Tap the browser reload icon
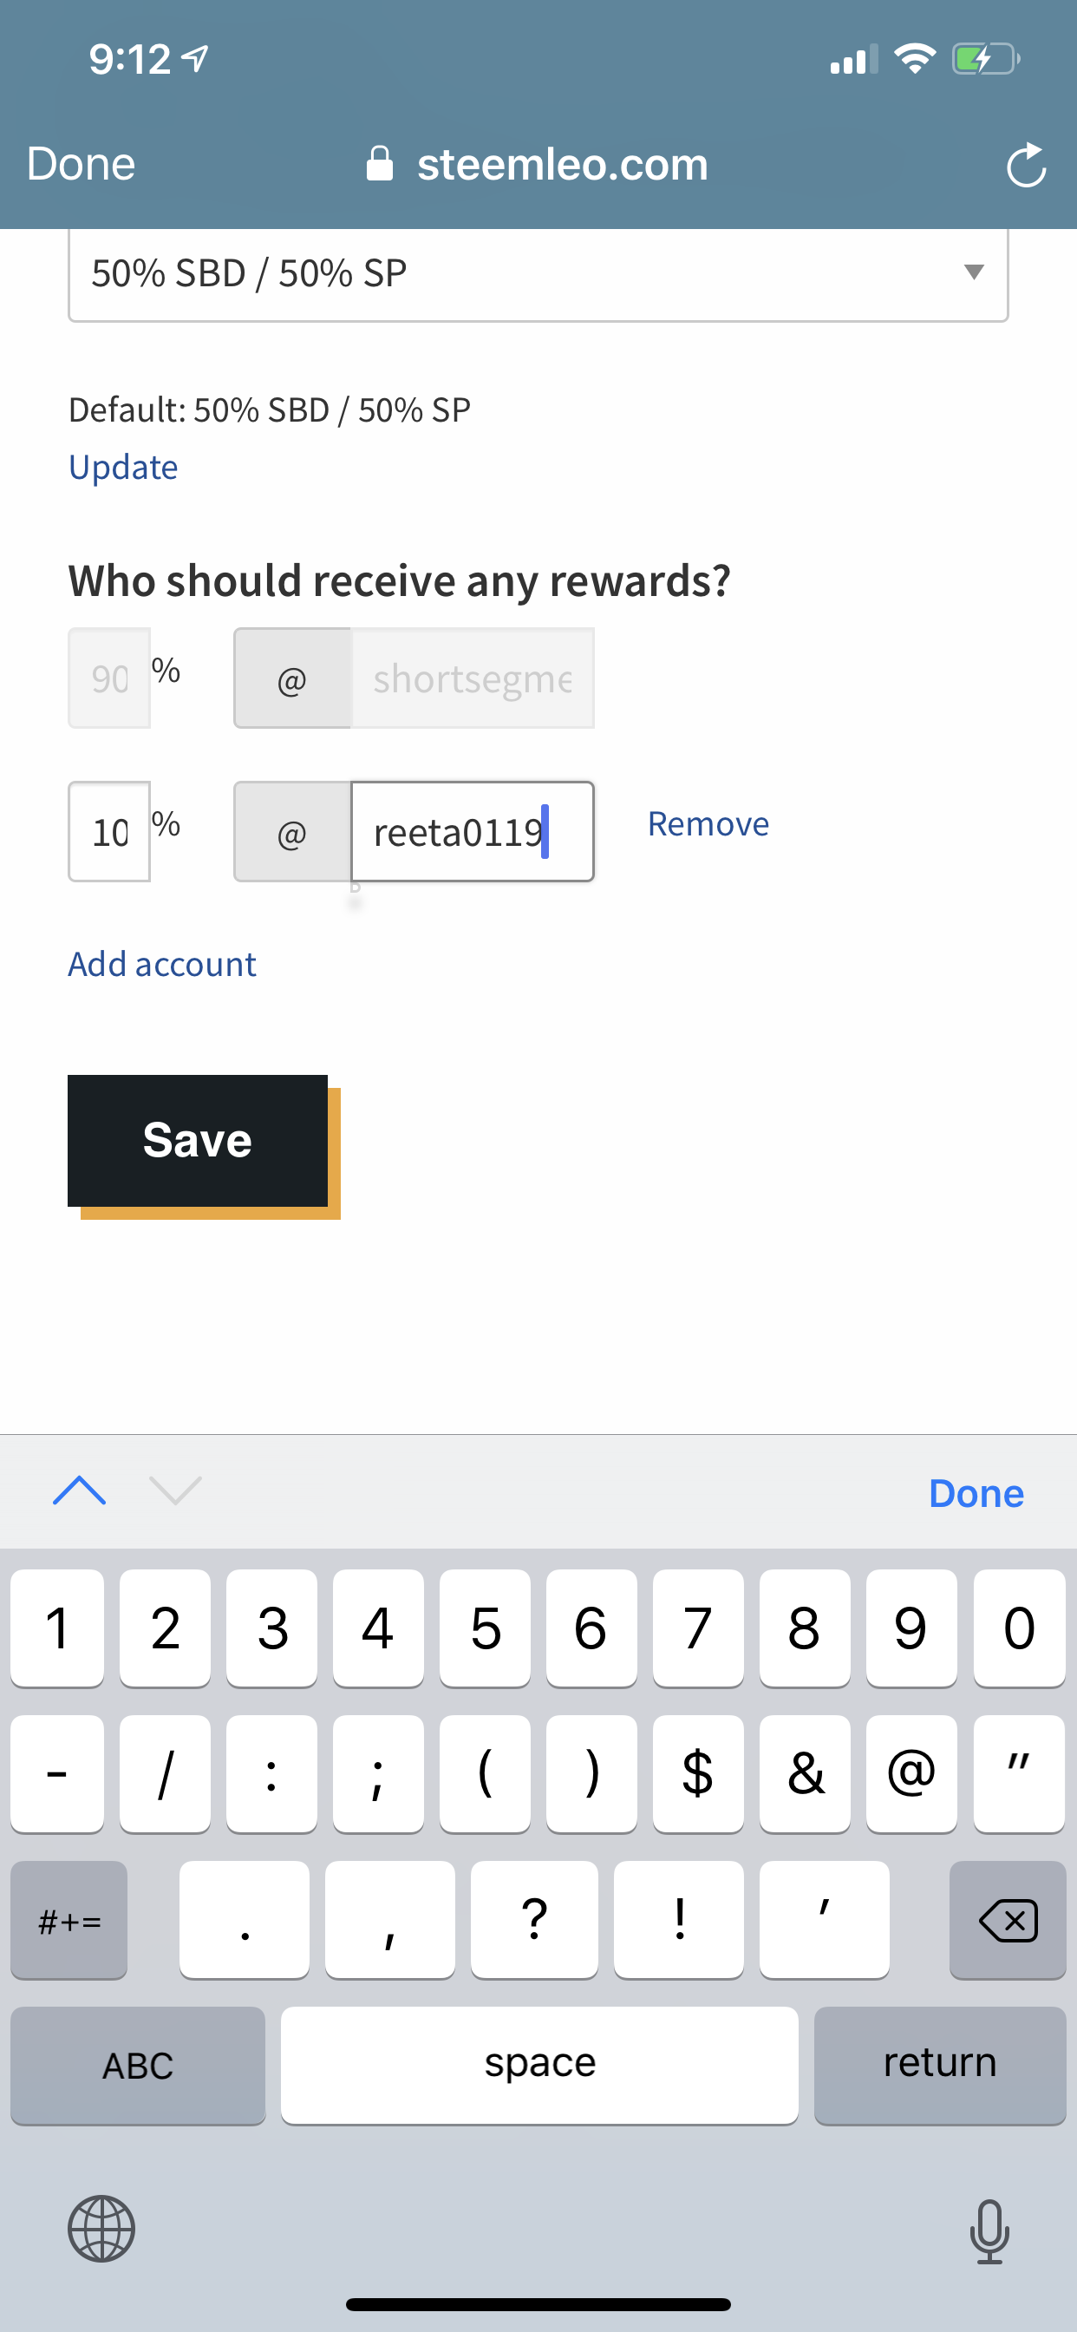This screenshot has height=2332, width=1077. pos(1027,165)
